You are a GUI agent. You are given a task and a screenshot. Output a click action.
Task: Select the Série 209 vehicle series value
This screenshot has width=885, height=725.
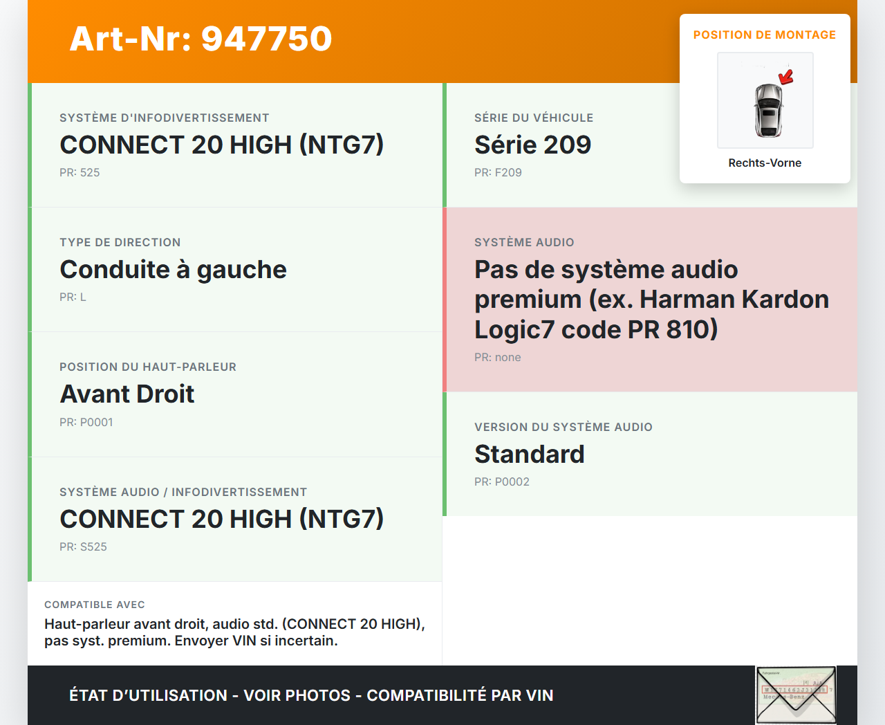532,145
